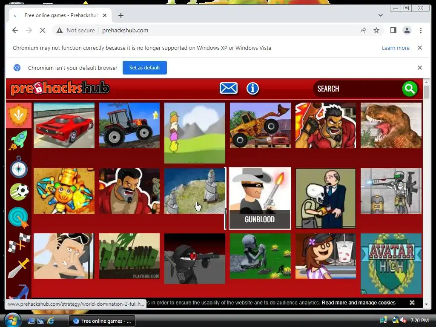Open the tab search dropdown chevron
Viewport: 436px width, 327px height.
coord(380,15)
